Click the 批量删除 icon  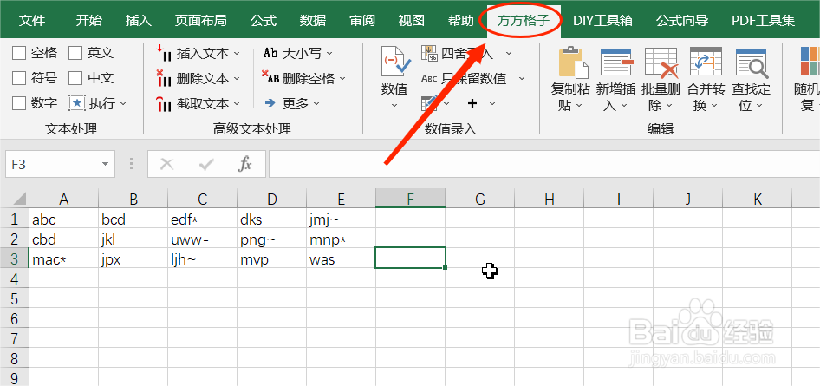pos(661,62)
